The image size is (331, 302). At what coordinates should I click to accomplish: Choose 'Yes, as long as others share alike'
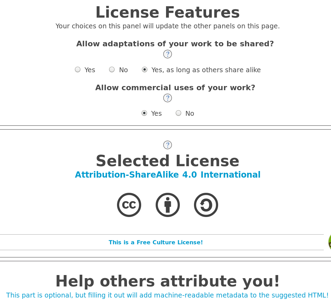pyautogui.click(x=145, y=69)
